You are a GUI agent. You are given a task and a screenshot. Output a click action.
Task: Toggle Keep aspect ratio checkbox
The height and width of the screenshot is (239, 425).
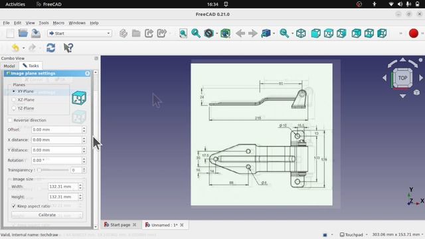[13, 206]
